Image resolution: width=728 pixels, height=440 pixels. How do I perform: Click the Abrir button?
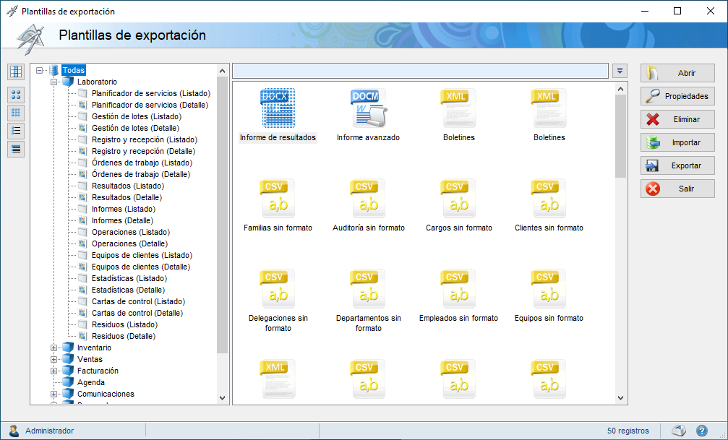[x=677, y=73]
